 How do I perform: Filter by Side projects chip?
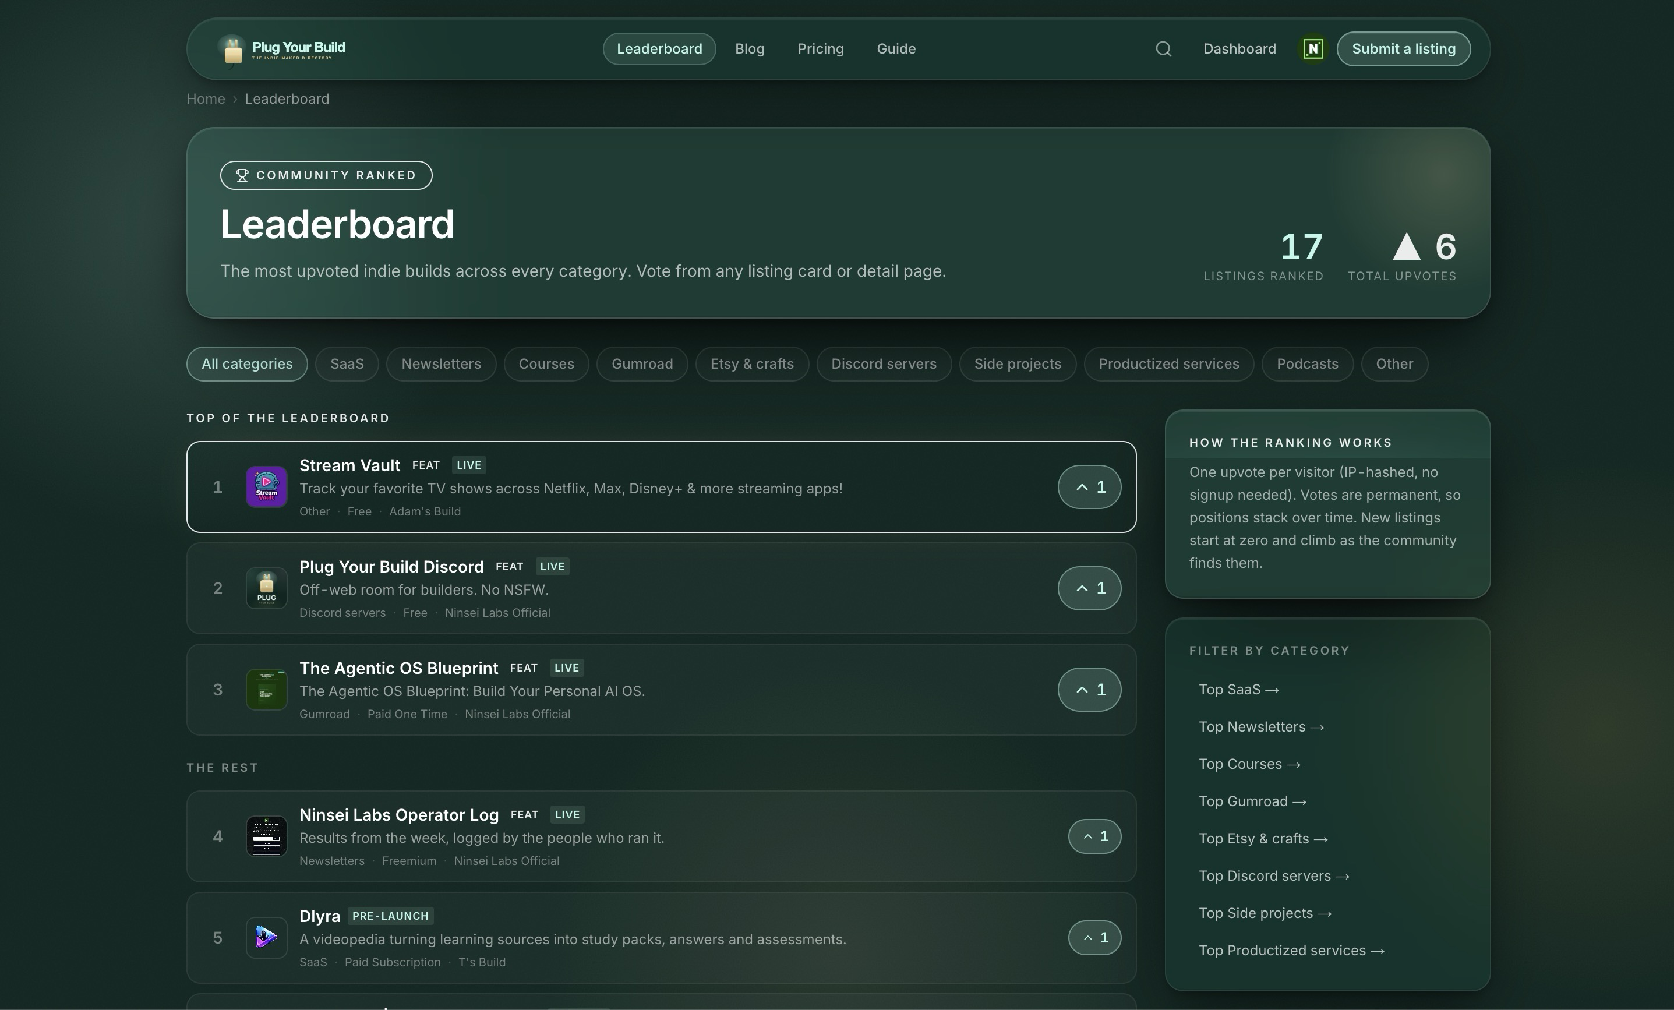coord(1017,364)
